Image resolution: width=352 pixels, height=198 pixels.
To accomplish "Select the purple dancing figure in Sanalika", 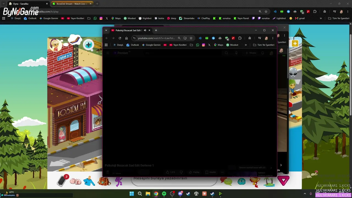I will 119,181.
